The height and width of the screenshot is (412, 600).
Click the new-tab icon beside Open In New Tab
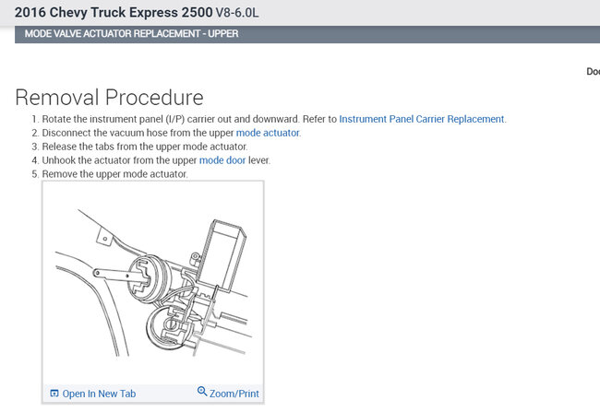tap(54, 394)
